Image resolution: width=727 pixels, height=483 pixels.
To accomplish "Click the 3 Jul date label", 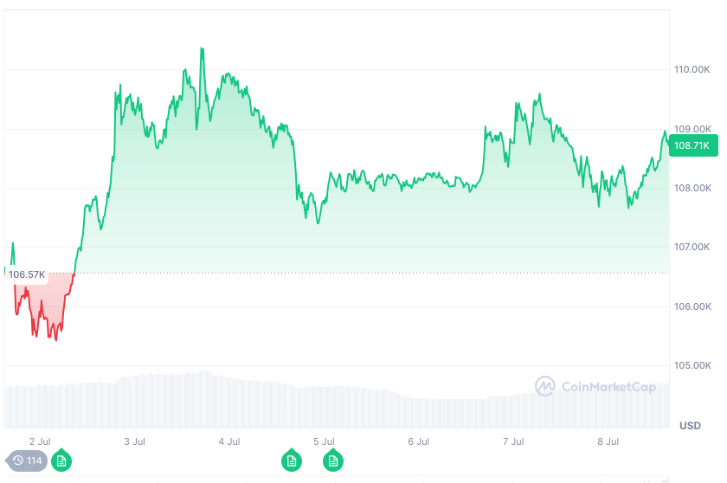I will click(134, 441).
